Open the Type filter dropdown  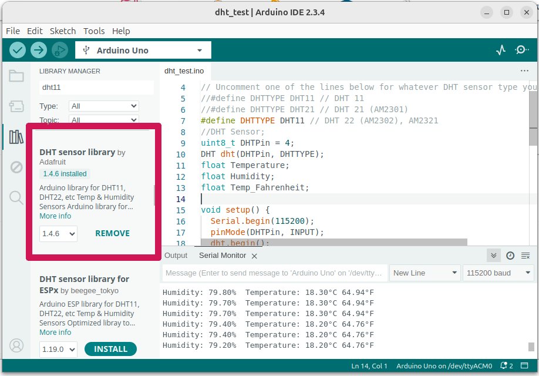pyautogui.click(x=103, y=106)
